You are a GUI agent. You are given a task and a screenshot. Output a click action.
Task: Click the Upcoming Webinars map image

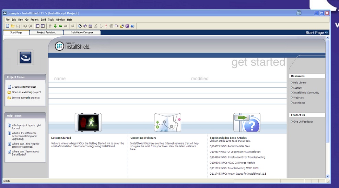[167, 122]
